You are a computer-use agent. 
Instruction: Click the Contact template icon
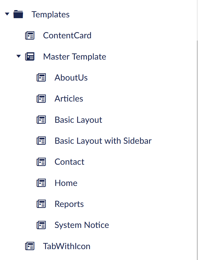[41, 162]
